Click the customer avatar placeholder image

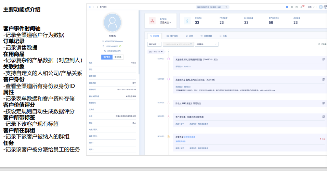click(x=113, y=23)
